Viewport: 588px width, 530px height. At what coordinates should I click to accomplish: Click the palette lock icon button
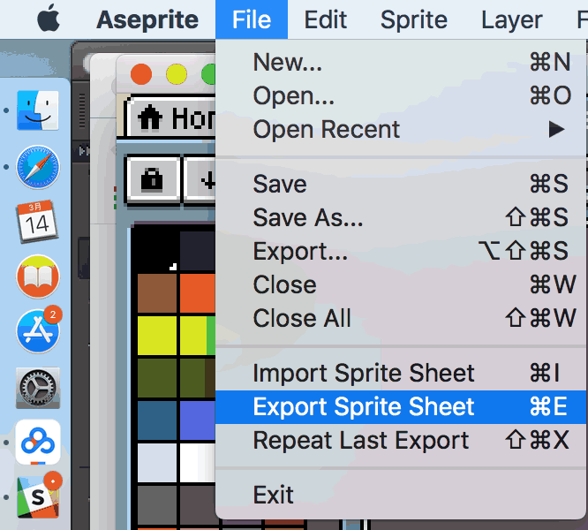tap(152, 180)
